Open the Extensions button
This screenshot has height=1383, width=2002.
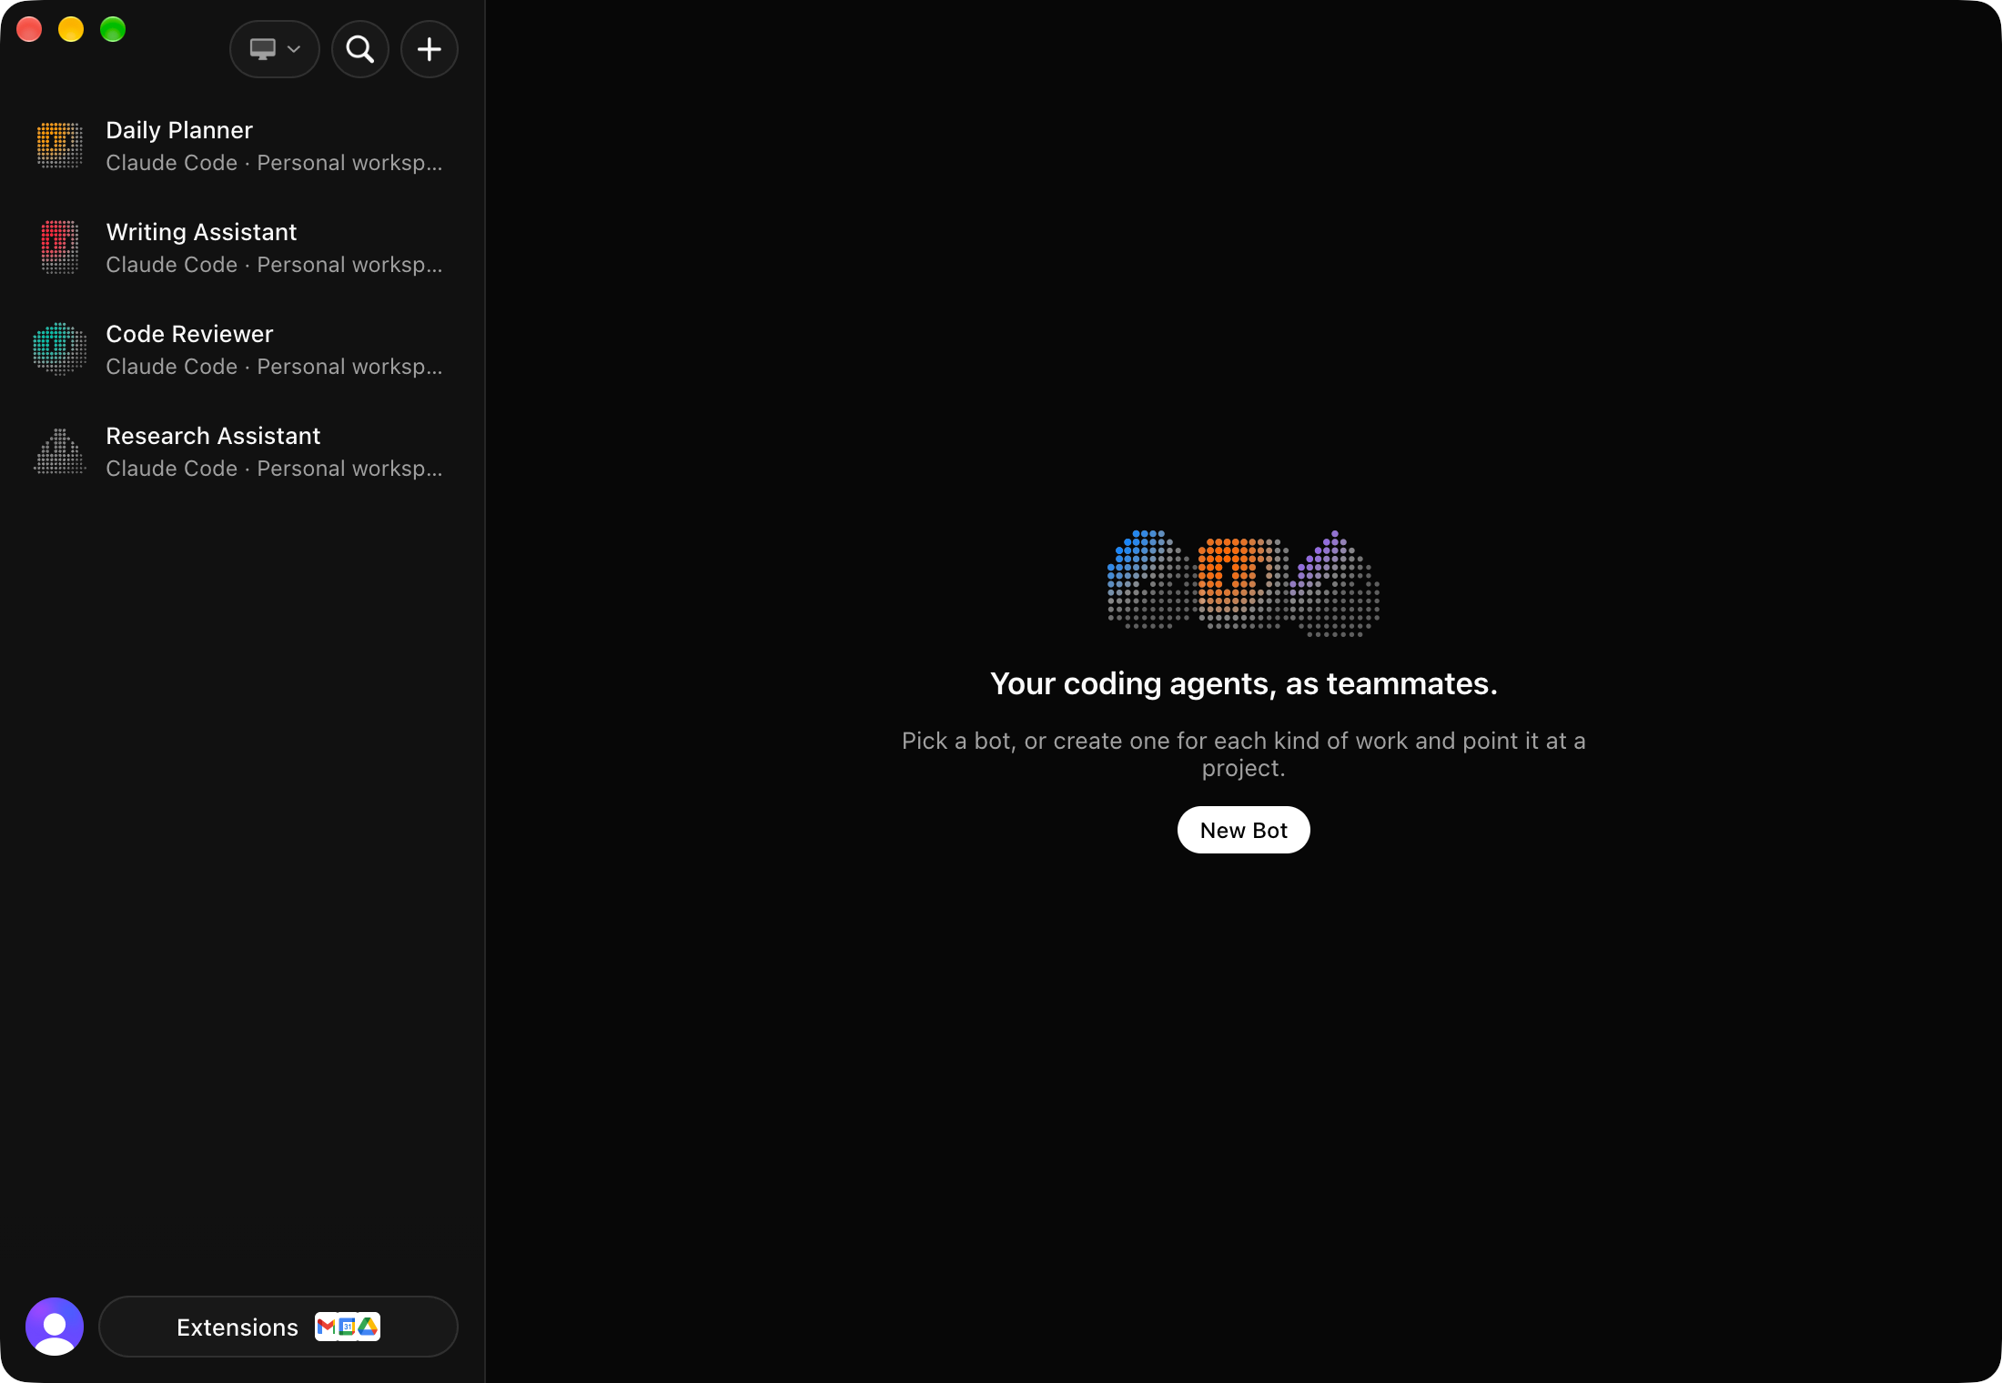tap(278, 1327)
